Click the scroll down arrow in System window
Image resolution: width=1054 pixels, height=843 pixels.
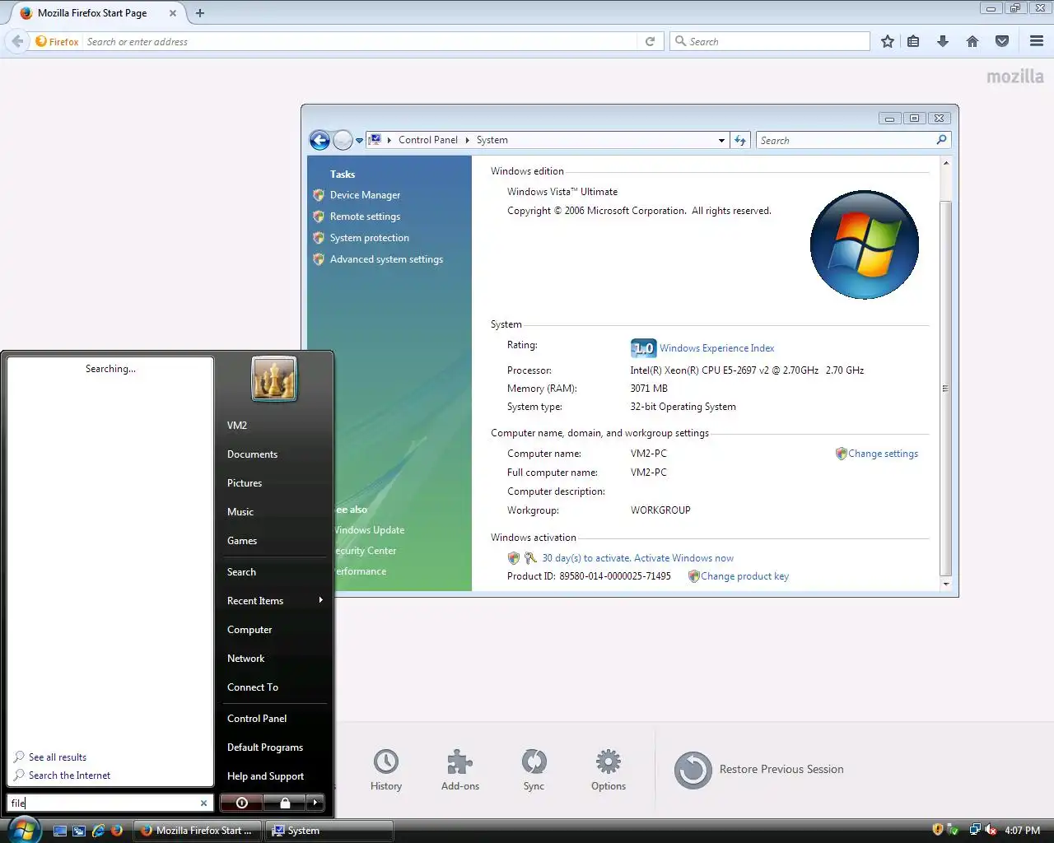[x=945, y=584]
